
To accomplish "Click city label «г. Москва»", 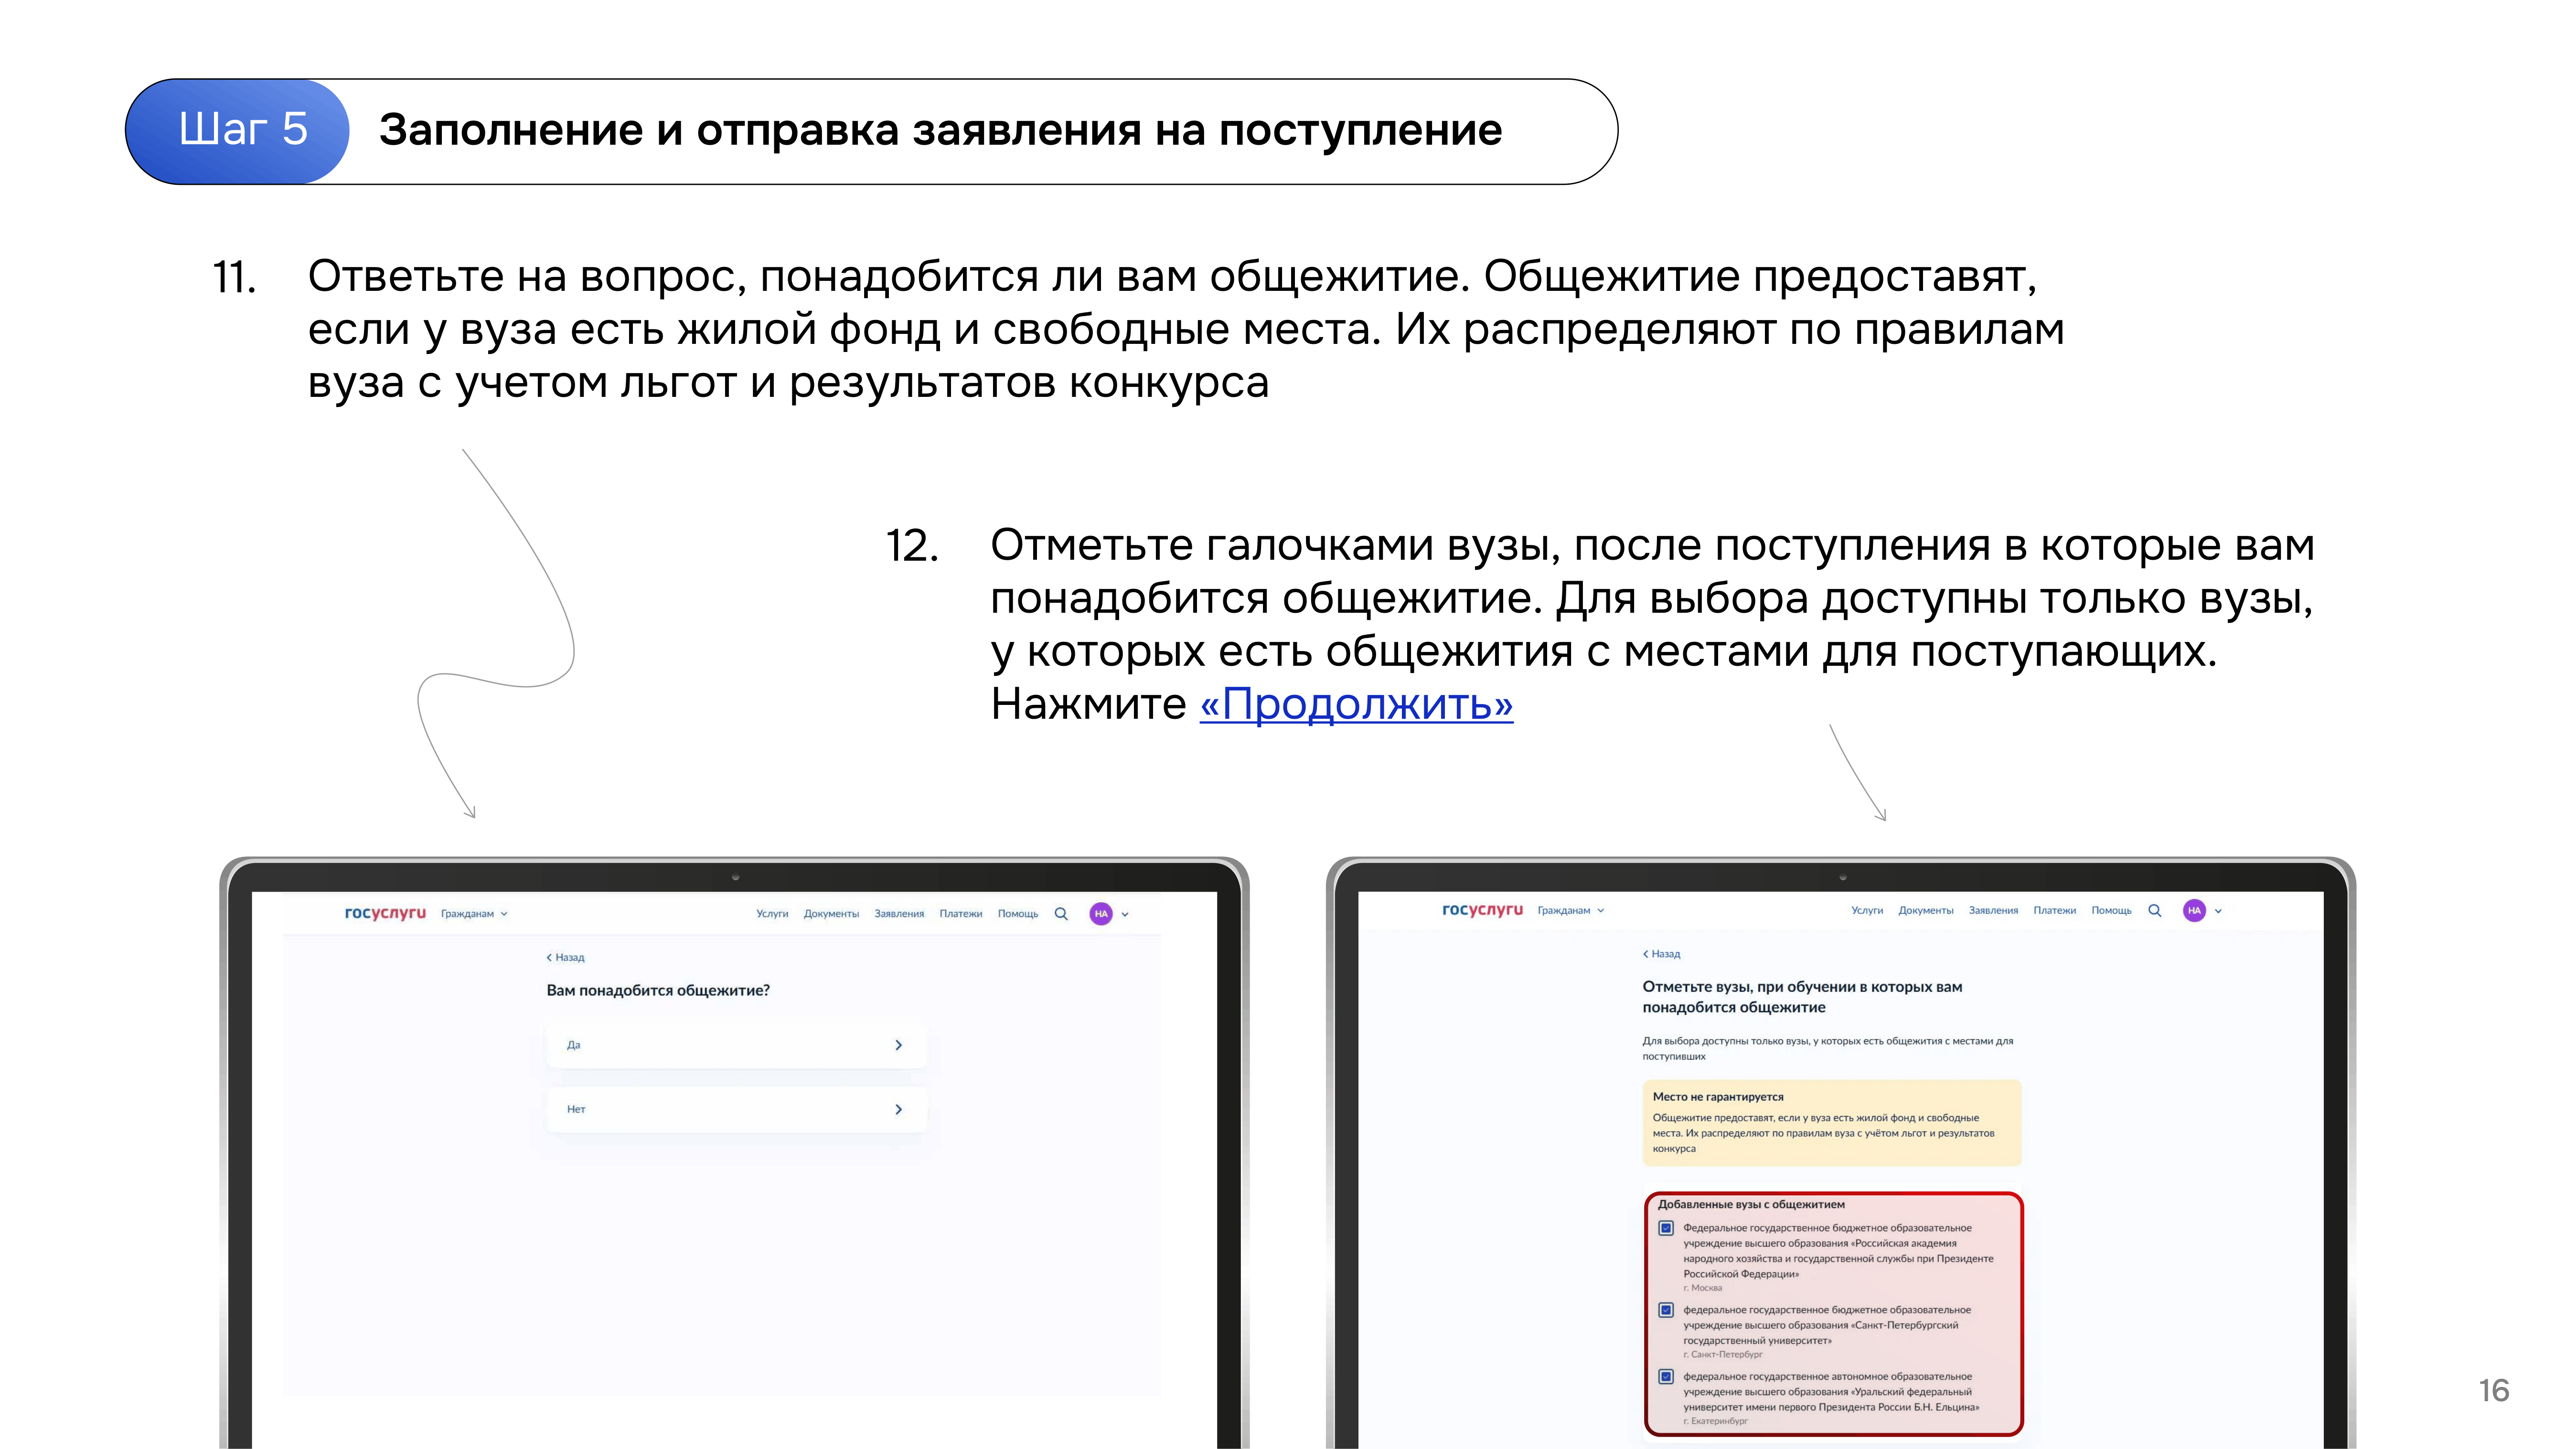I will 1703,1288.
